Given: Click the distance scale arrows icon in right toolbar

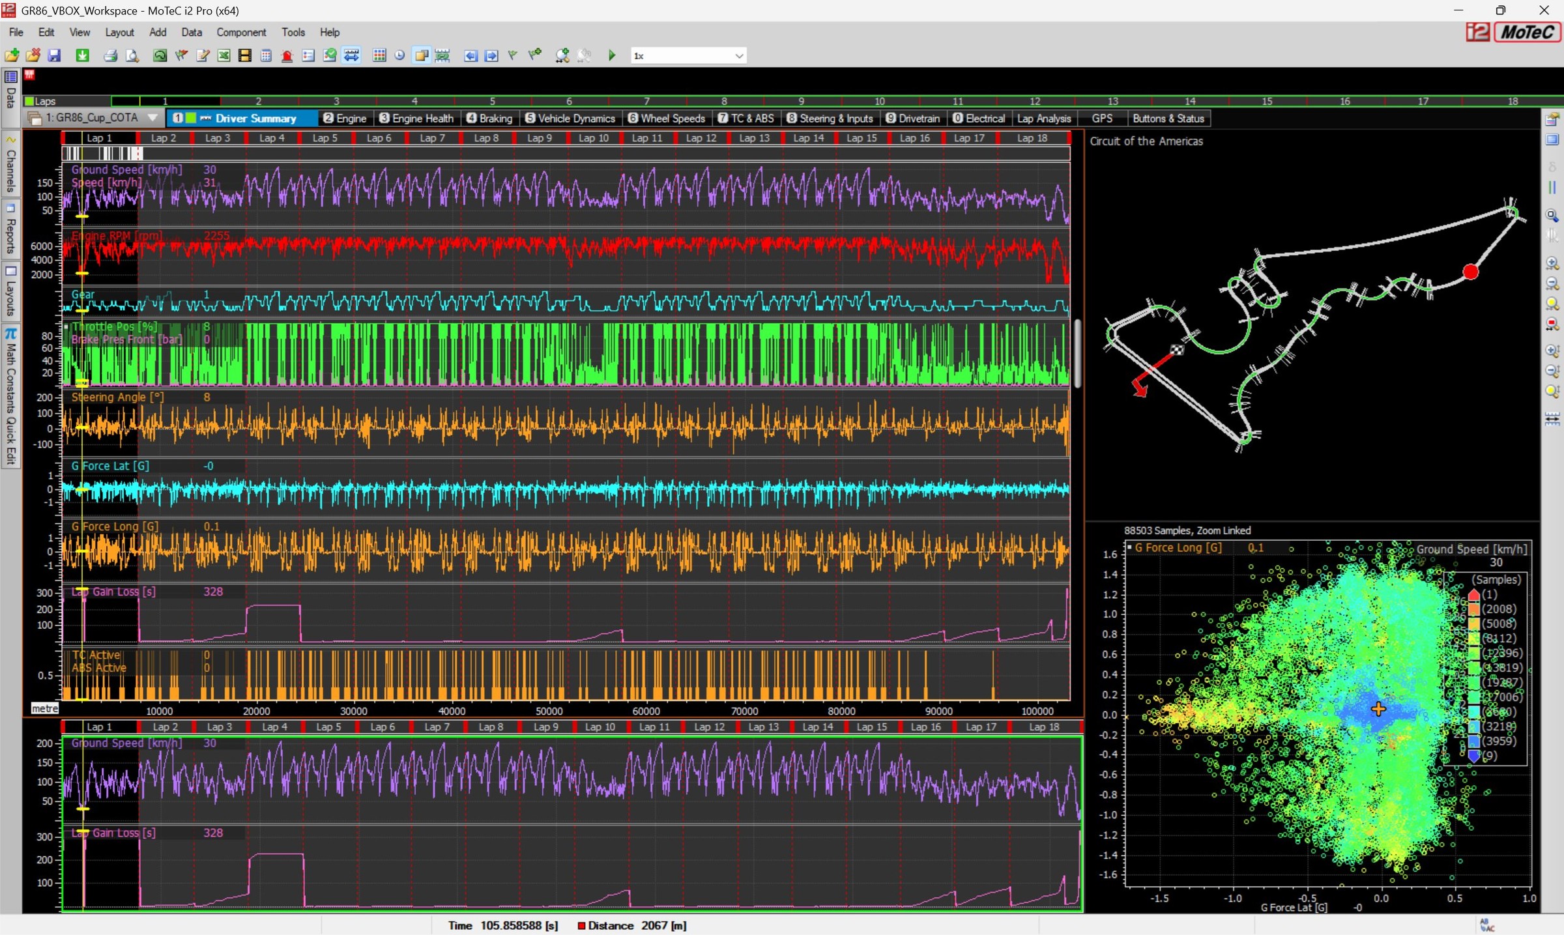Looking at the screenshot, I should pos(1552,419).
